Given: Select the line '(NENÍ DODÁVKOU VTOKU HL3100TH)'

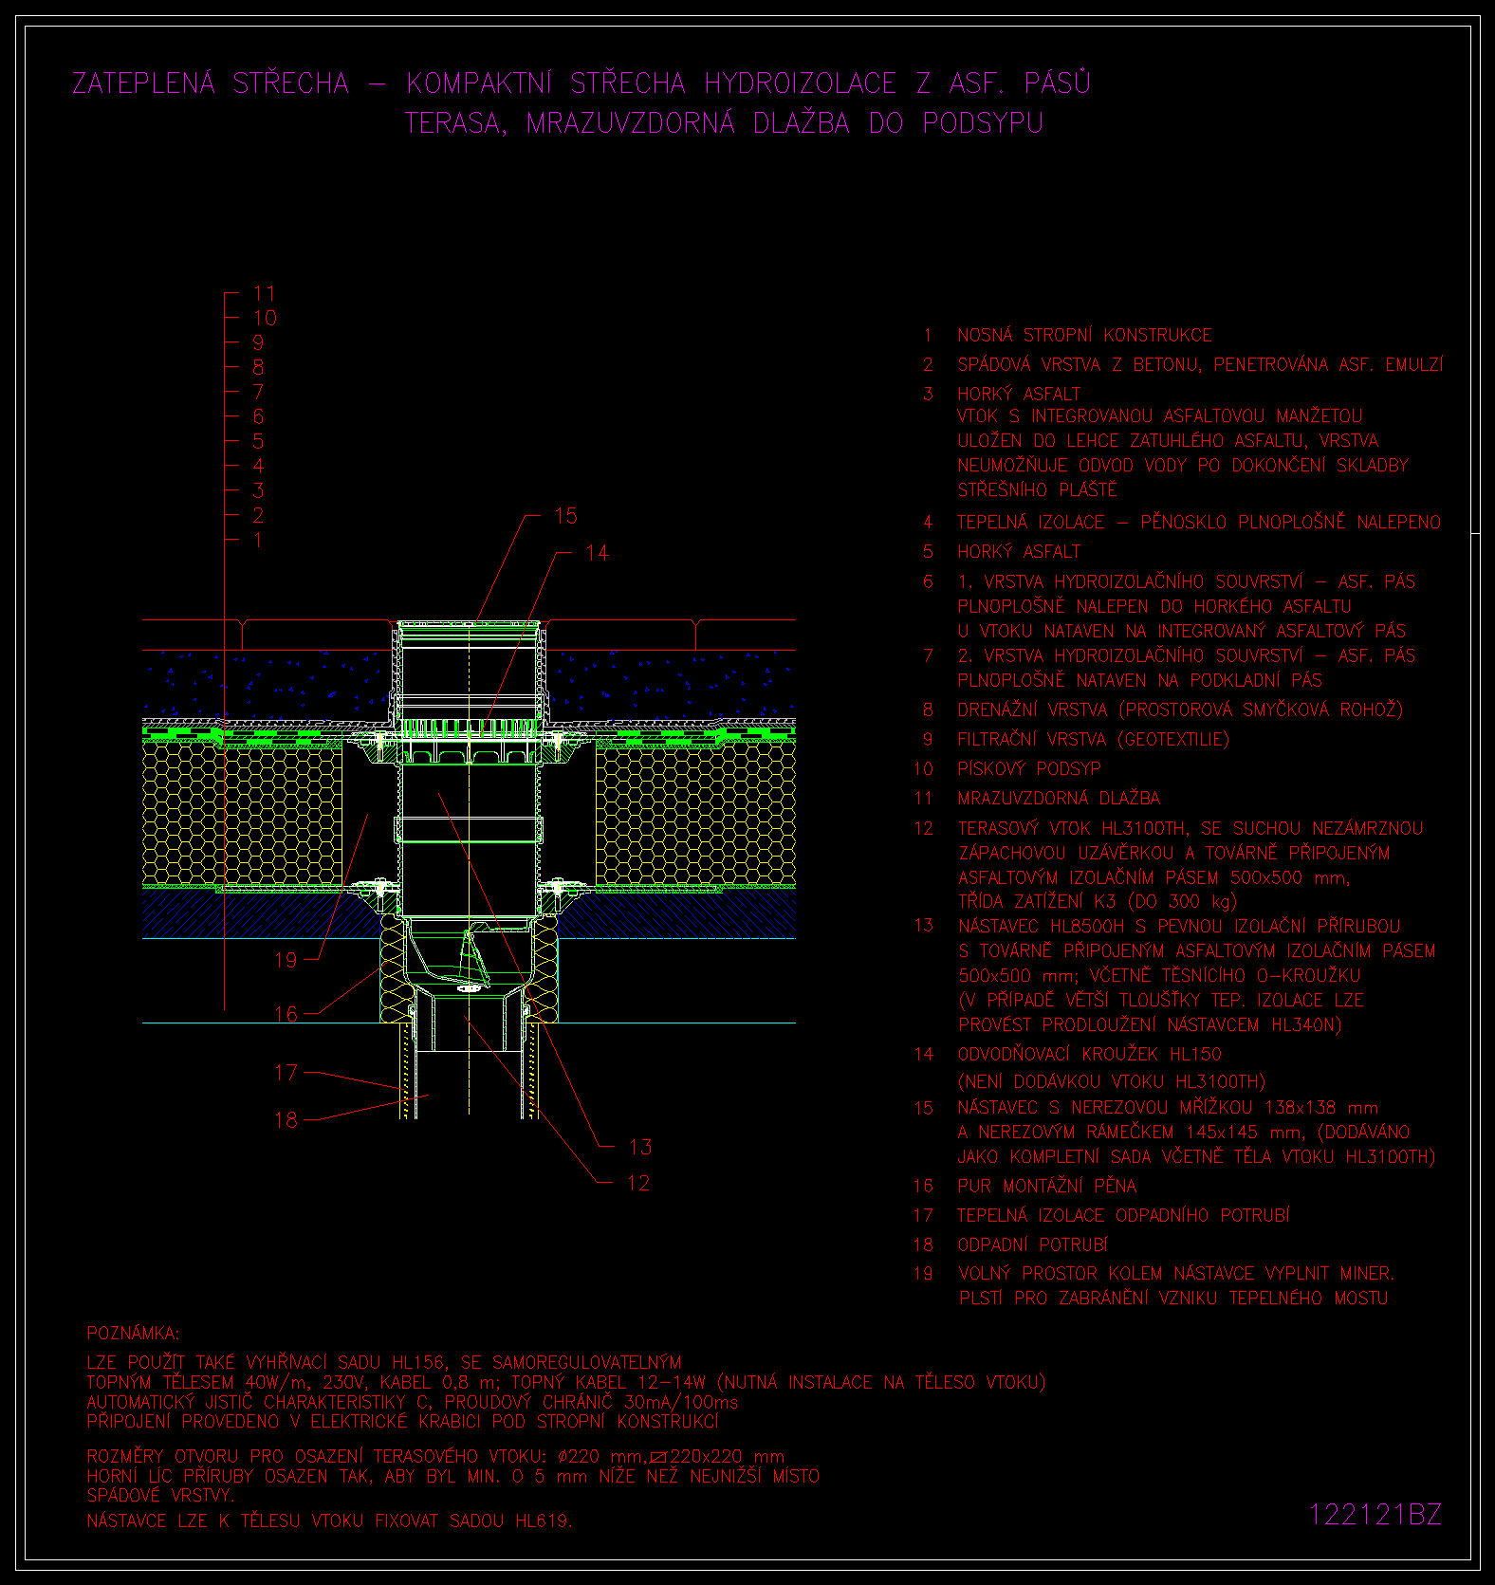Looking at the screenshot, I should pos(1112,1081).
